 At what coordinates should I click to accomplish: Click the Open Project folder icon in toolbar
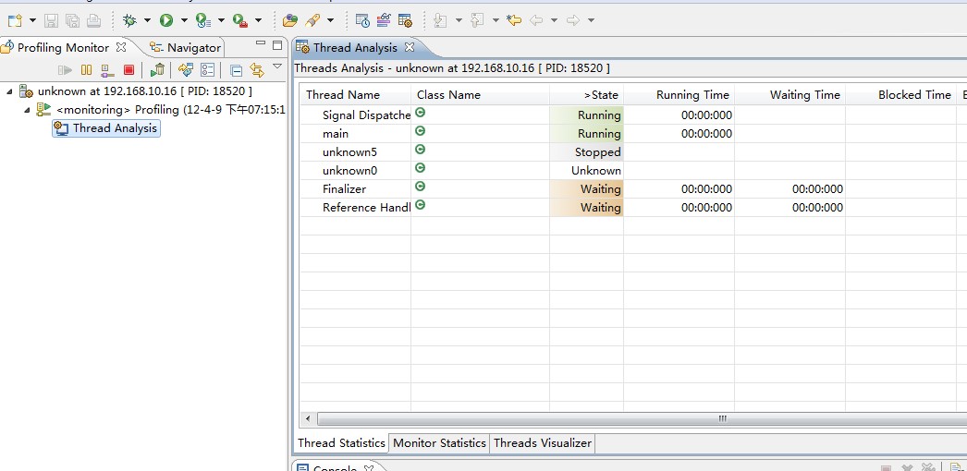290,19
